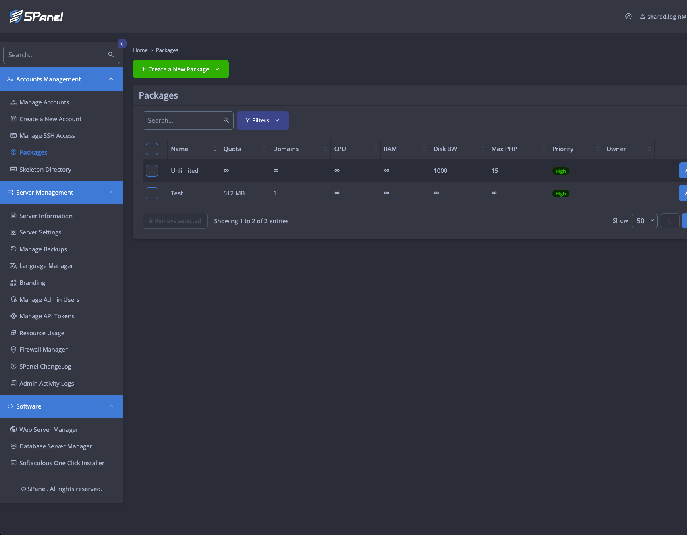Open the Create a New Package dropdown
687x535 pixels.
click(181, 69)
